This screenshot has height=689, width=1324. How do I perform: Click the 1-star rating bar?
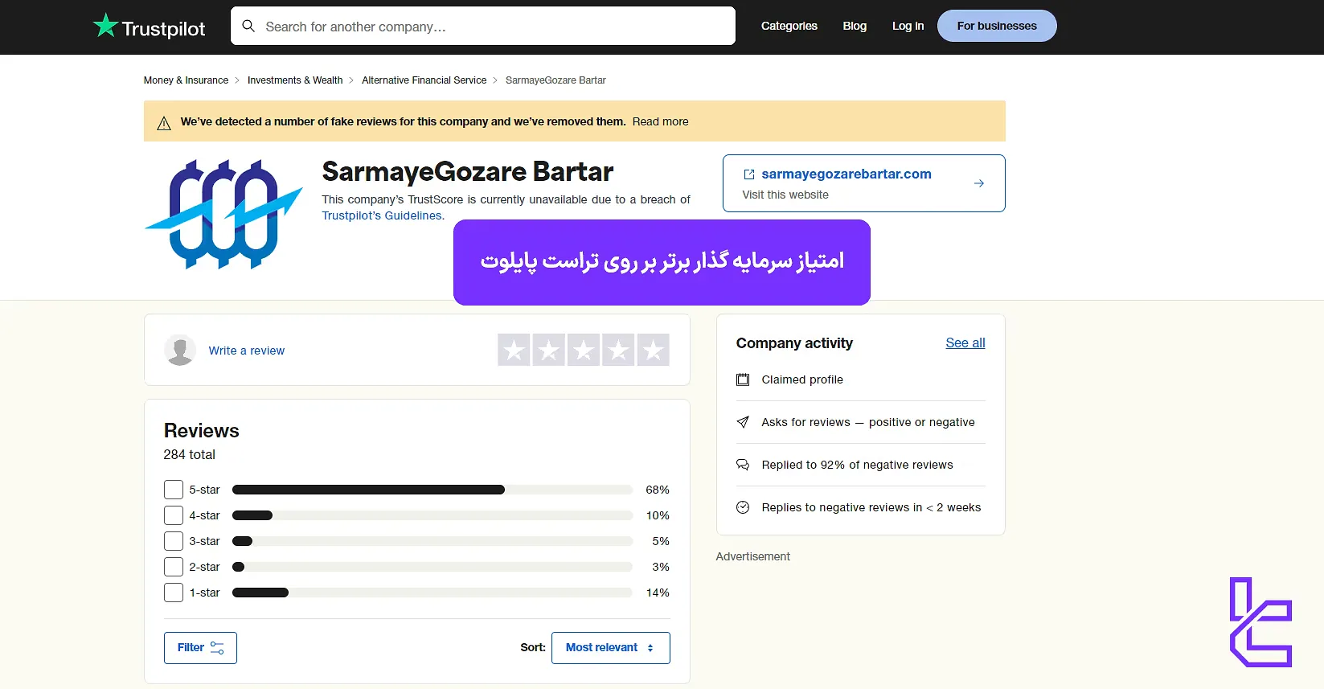(x=432, y=593)
